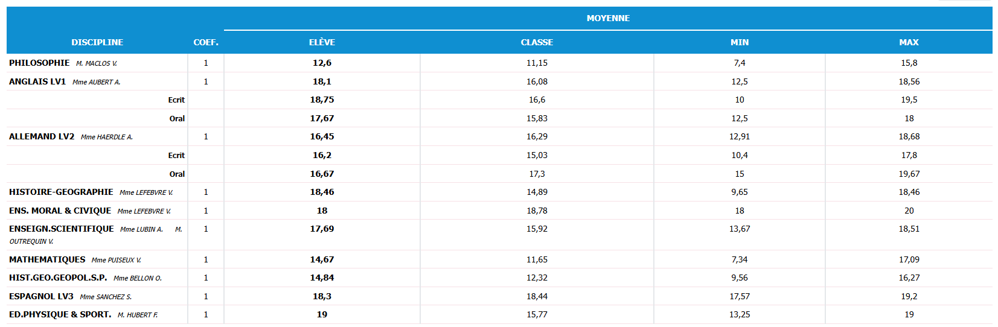
Task: Click the ESPAGNOL LV3 discipline name
Action: 41,296
